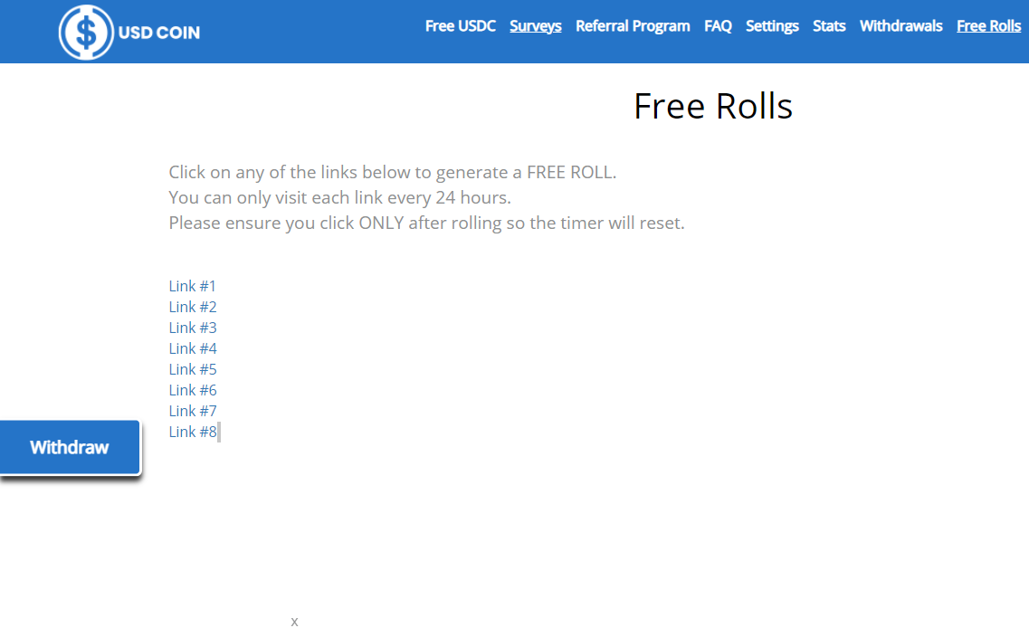The width and height of the screenshot is (1029, 628).
Task: Visit Link #2 for a free roll
Action: click(x=192, y=307)
